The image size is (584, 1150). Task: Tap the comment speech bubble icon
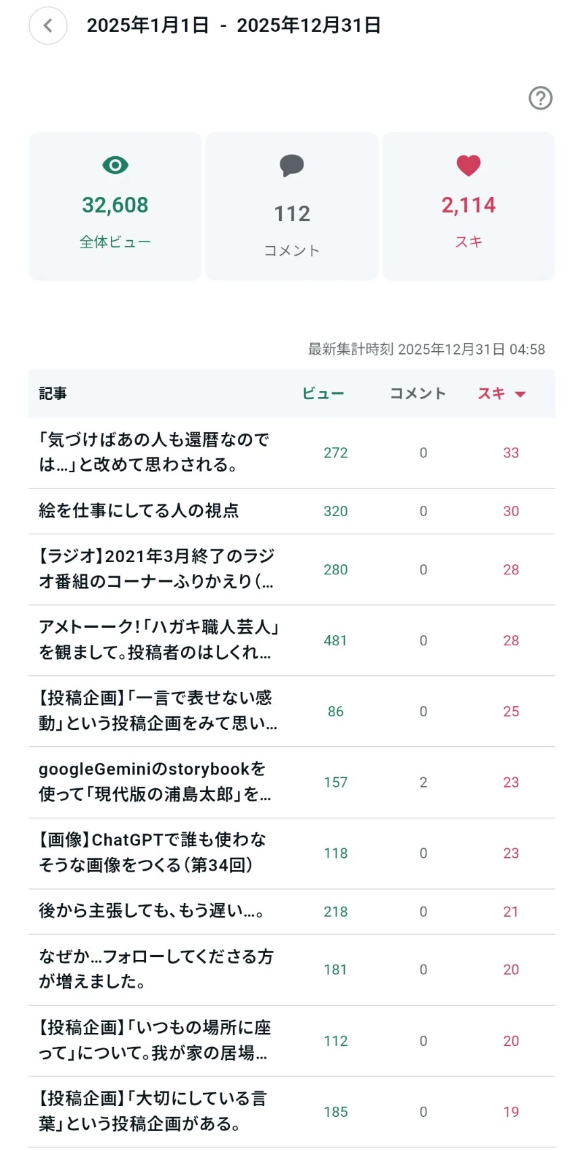click(292, 166)
